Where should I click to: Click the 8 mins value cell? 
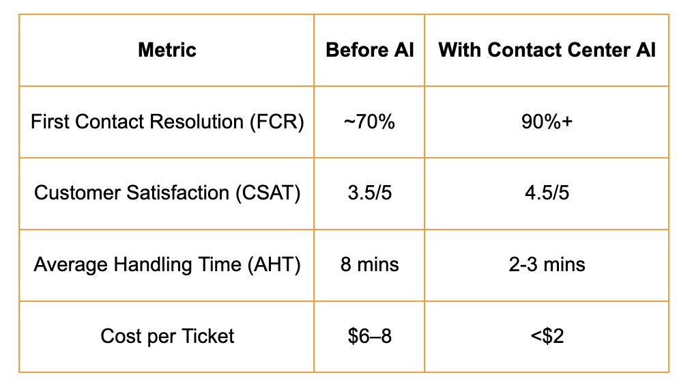pyautogui.click(x=370, y=264)
